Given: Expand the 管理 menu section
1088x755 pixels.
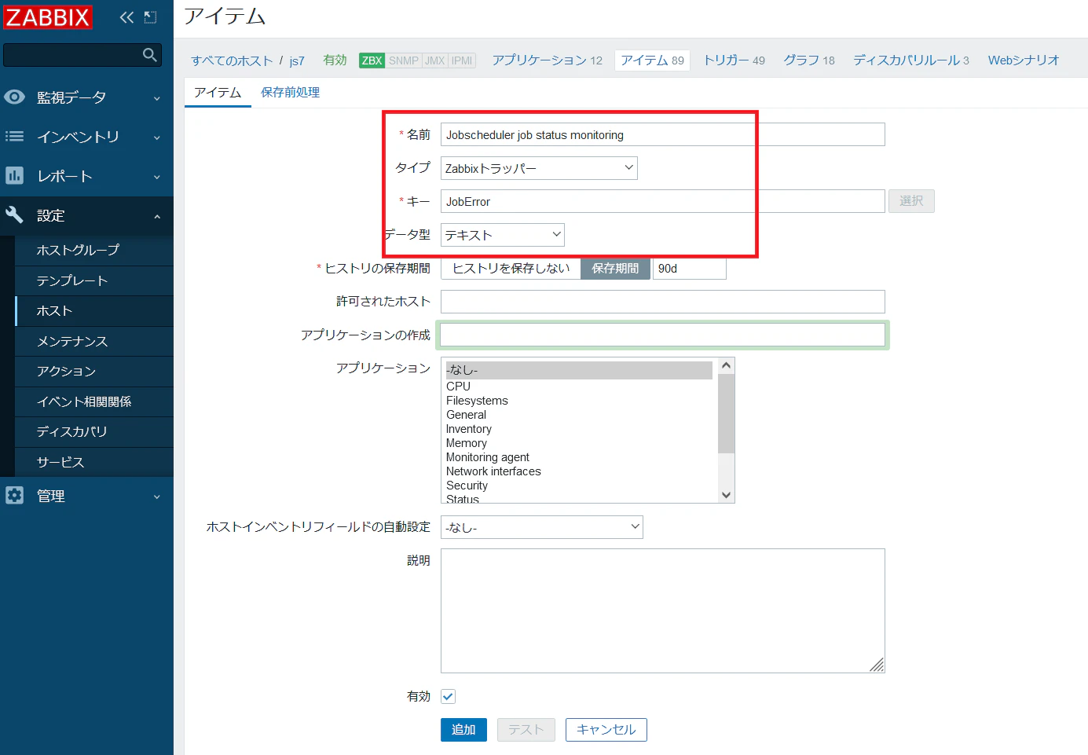Looking at the screenshot, I should [x=86, y=496].
